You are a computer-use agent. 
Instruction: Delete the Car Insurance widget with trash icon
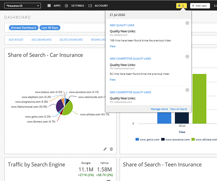coord(111,149)
